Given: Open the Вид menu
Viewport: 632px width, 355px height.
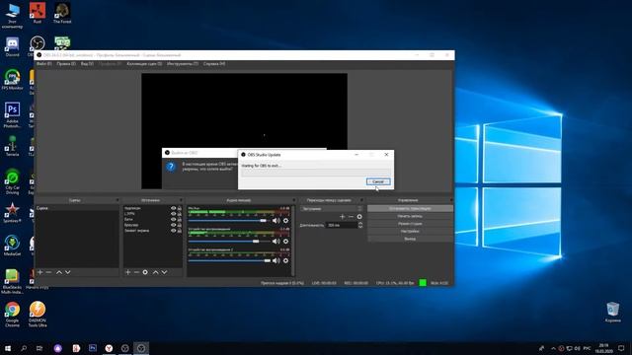Looking at the screenshot, I should tap(87, 63).
